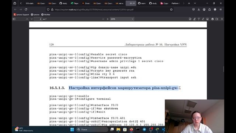Viewport: 236px width, 133px height.
Task: Zoom out of the PDF
Action: [103, 19]
